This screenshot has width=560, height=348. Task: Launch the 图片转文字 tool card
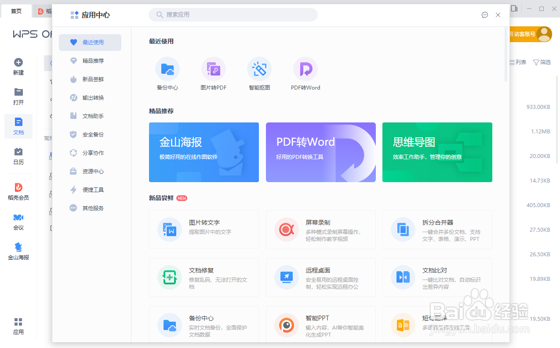[x=204, y=230]
